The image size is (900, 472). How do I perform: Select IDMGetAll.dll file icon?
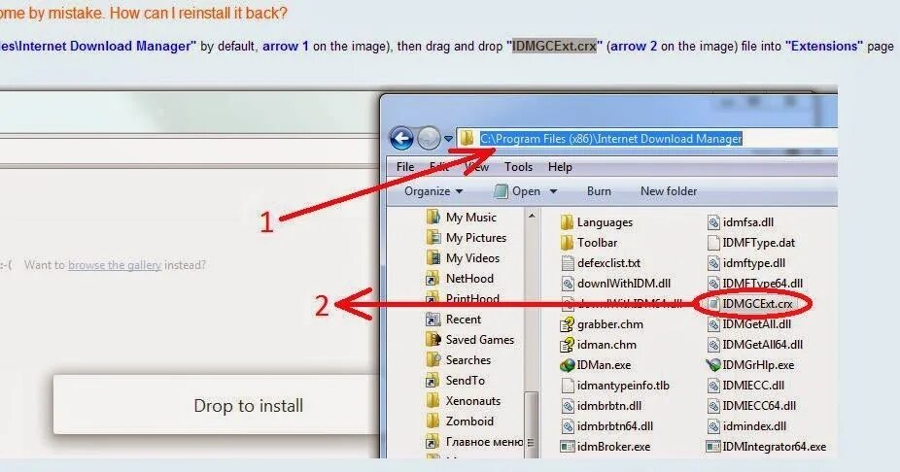[713, 324]
